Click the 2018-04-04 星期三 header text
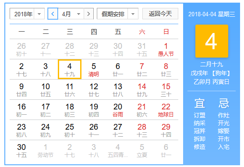The image size is (244, 167). (212, 14)
